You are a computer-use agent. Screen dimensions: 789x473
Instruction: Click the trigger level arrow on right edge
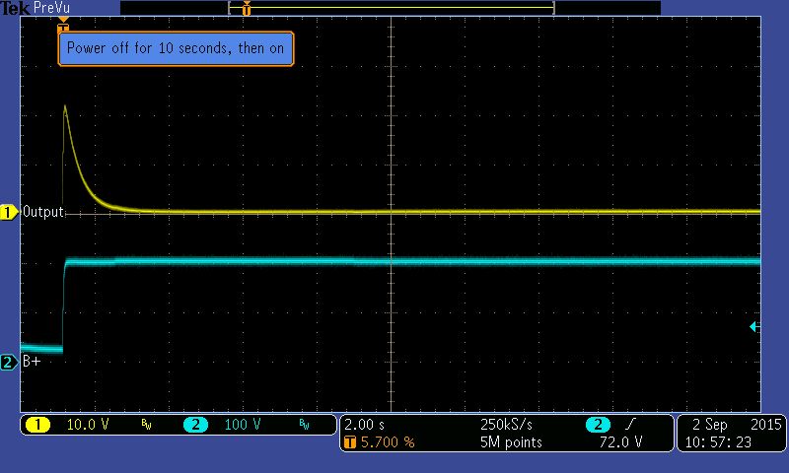click(753, 326)
